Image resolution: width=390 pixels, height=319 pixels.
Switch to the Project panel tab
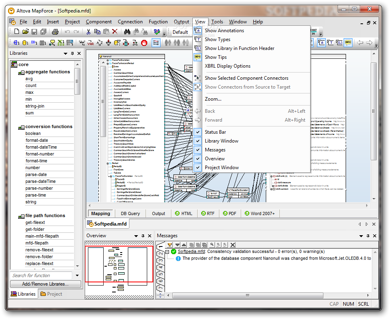point(51,294)
